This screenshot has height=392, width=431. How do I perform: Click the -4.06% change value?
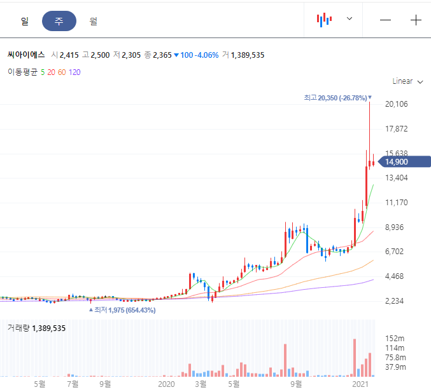pos(206,55)
